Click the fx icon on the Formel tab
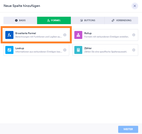This screenshot has height=134, width=142. [48, 21]
